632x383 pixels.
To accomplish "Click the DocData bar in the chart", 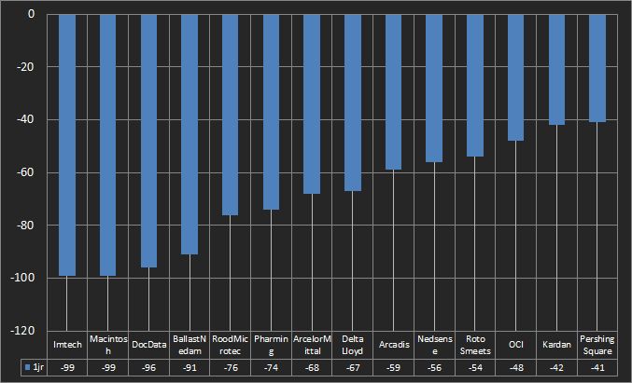I will point(148,142).
